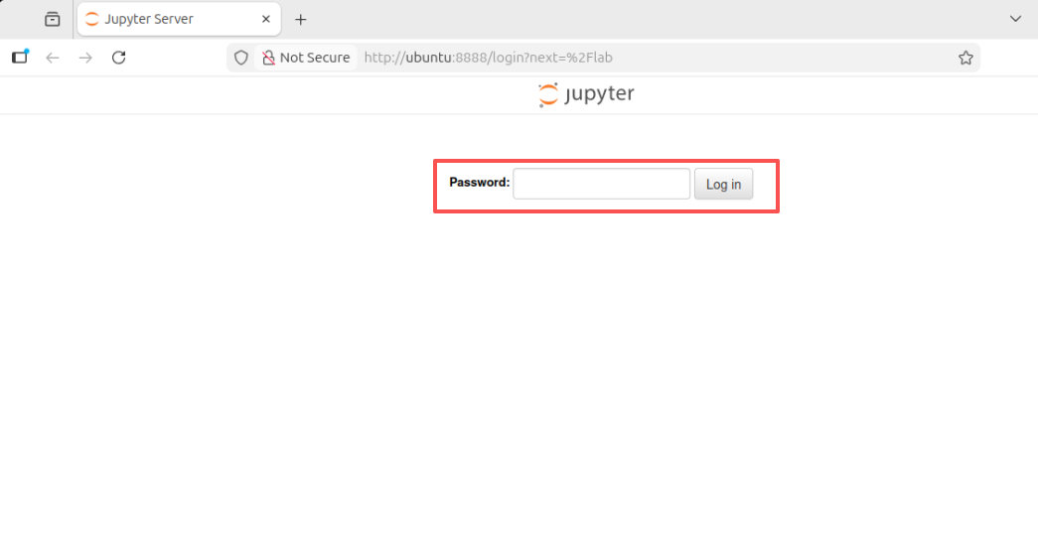The image size is (1038, 549).
Task: Bookmark this page with star icon
Action: pyautogui.click(x=965, y=58)
